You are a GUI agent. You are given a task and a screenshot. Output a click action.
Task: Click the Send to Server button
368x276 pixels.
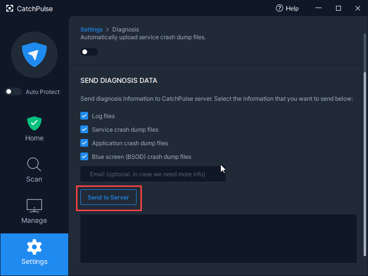tap(108, 197)
